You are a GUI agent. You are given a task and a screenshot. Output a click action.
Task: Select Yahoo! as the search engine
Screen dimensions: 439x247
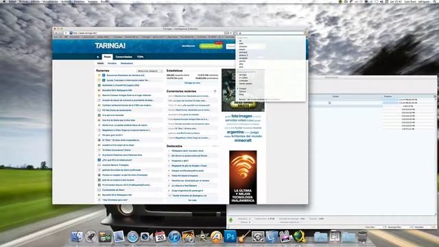(243, 91)
